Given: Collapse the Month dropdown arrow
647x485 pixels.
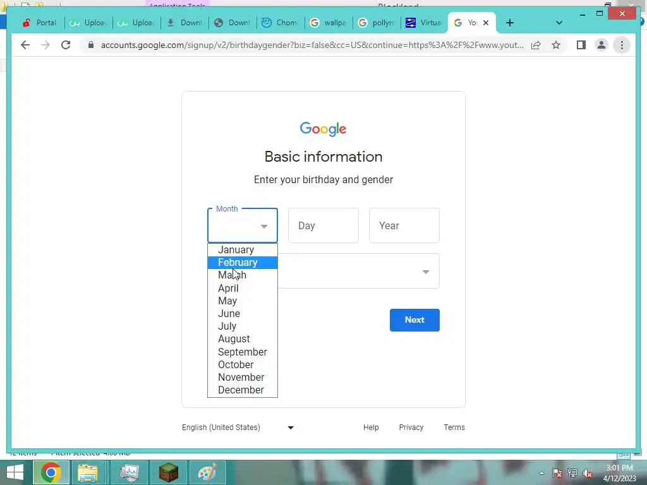Looking at the screenshot, I should [264, 226].
